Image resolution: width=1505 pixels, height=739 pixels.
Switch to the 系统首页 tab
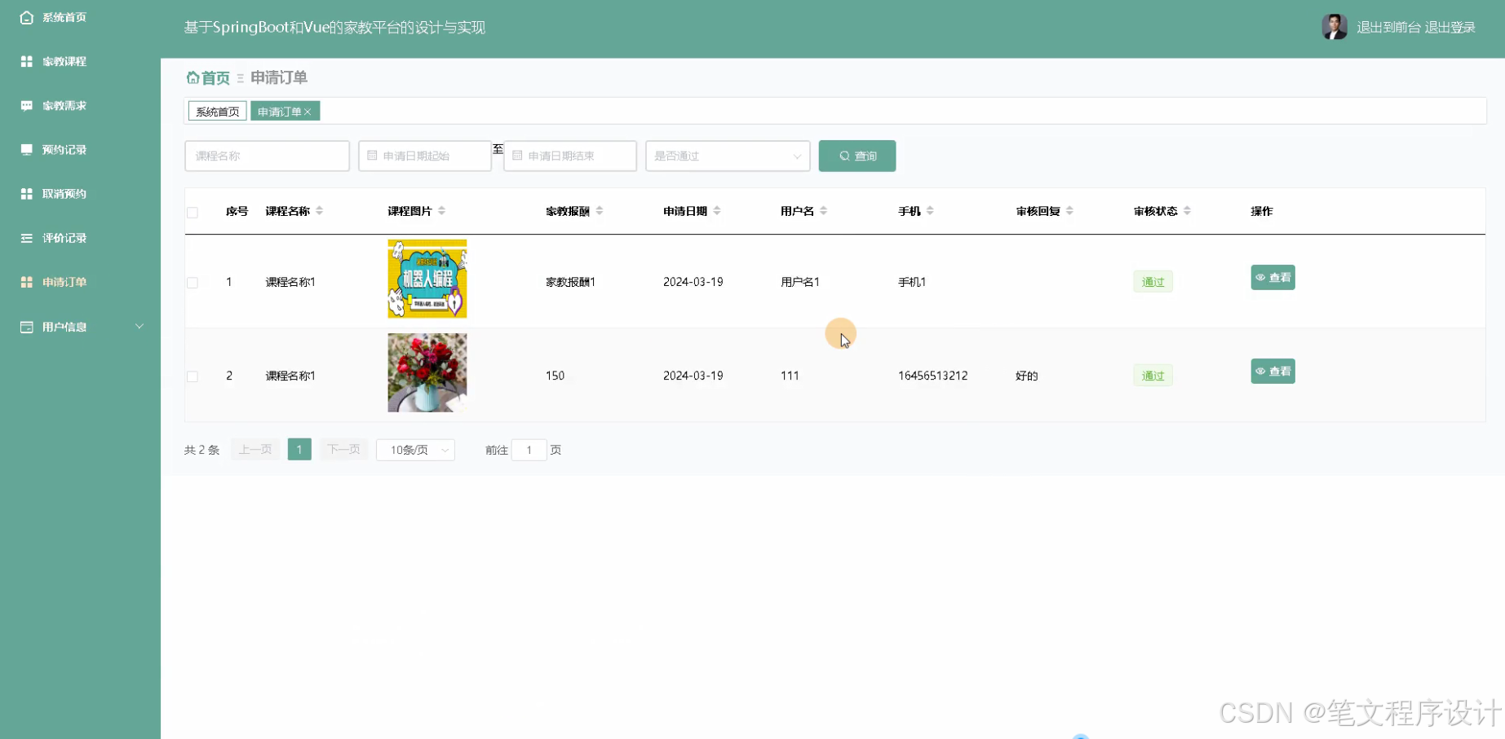tap(216, 111)
